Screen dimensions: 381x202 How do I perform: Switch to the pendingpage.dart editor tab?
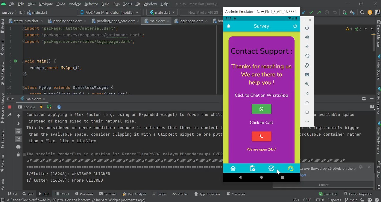pos(67,21)
